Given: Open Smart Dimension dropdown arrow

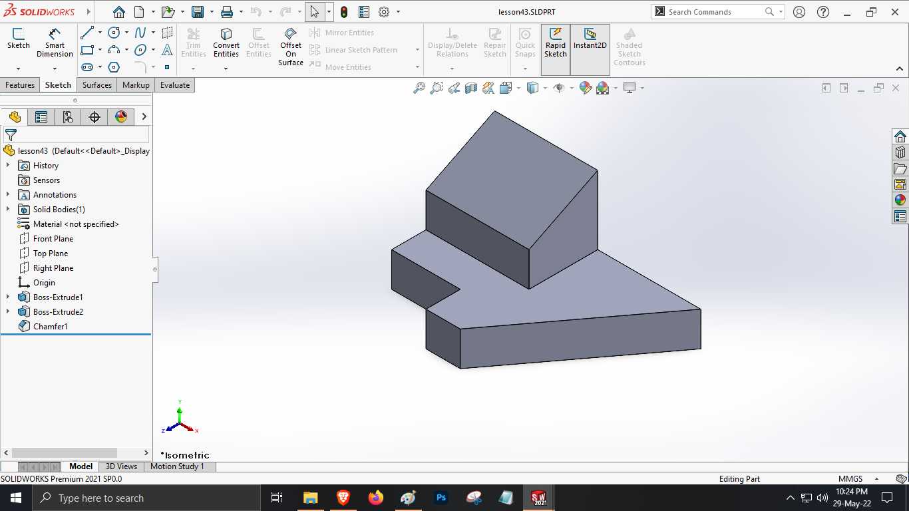Looking at the screenshot, I should tap(55, 69).
